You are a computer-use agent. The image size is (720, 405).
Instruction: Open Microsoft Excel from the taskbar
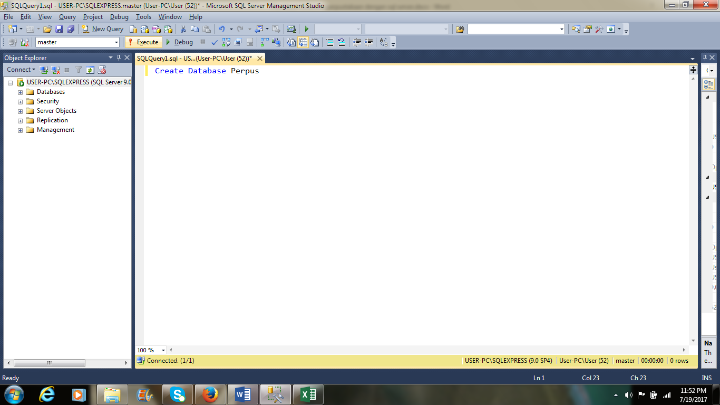click(308, 394)
